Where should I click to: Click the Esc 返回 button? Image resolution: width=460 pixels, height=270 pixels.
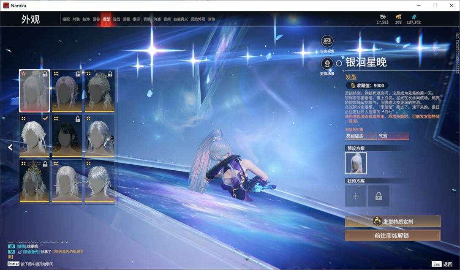(442, 264)
